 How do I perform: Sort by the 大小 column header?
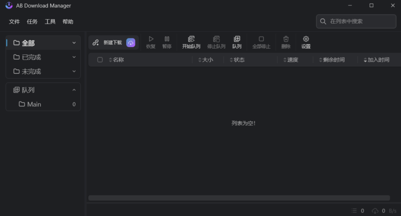[x=206, y=60]
